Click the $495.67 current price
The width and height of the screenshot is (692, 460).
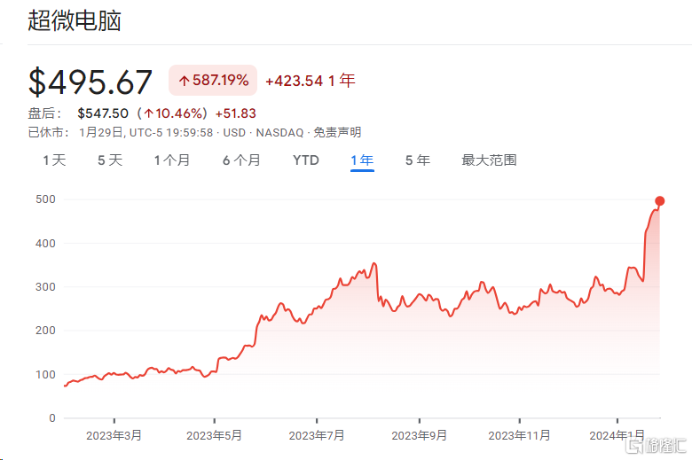(x=90, y=82)
